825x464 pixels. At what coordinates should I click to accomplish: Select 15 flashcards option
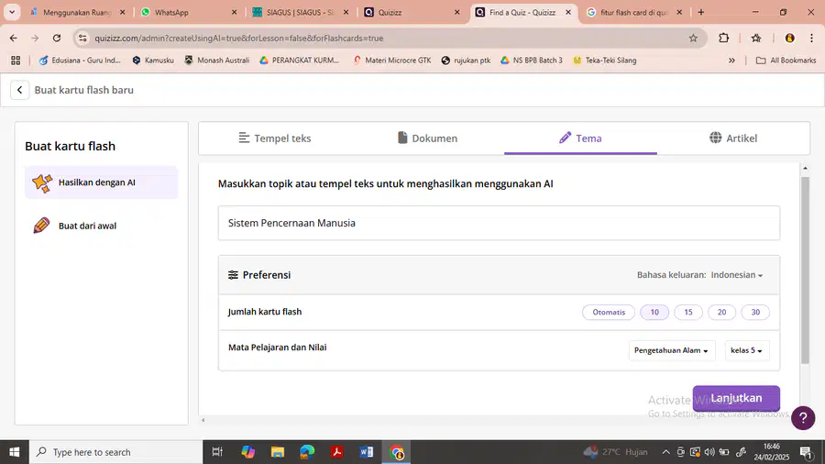click(688, 312)
